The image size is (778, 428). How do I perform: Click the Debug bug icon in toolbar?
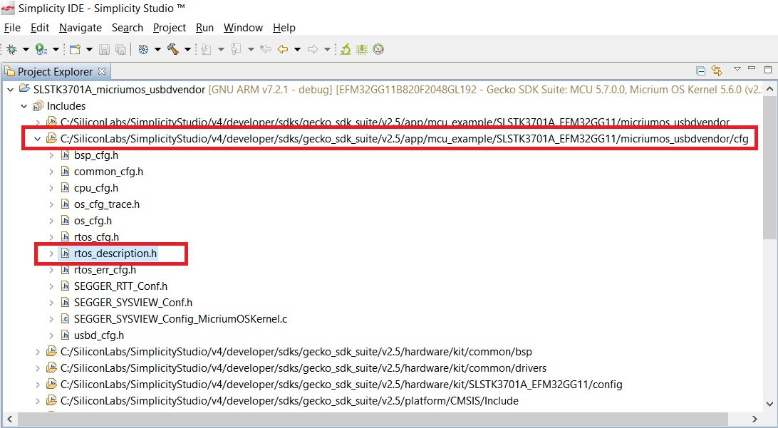[x=11, y=49]
